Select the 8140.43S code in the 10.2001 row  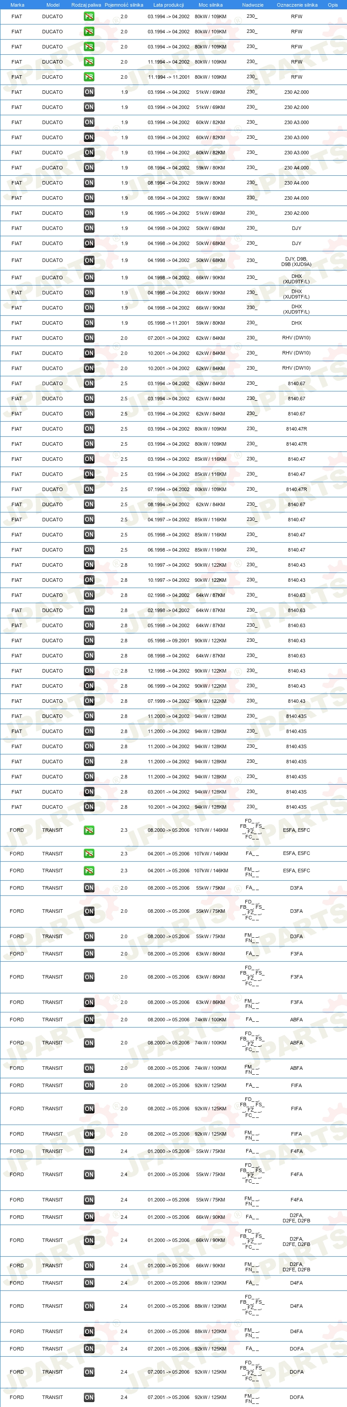296,807
